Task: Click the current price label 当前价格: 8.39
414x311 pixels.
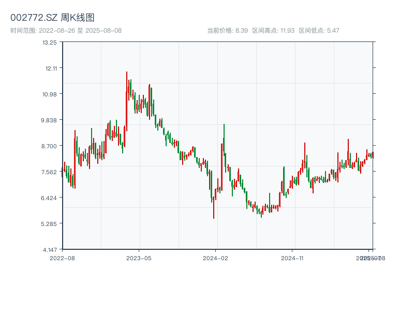Action: click(x=227, y=31)
